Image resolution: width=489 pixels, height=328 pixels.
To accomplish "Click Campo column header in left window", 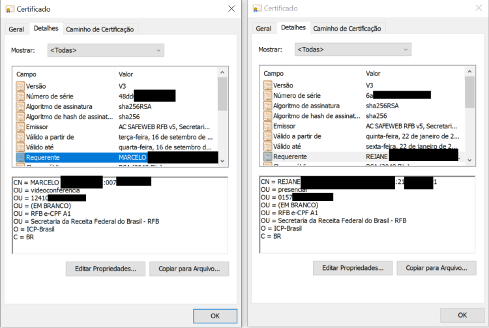I will 26,74.
